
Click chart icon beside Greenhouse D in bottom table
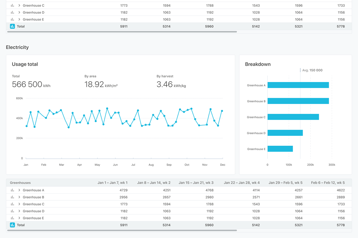[x=13, y=211]
